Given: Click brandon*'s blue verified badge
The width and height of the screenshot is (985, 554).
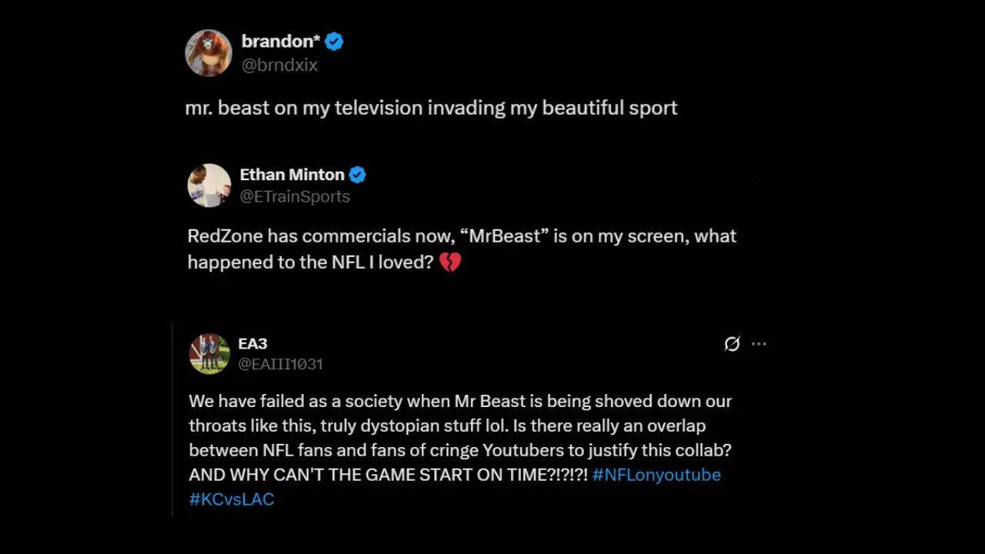Looking at the screenshot, I should tap(332, 42).
